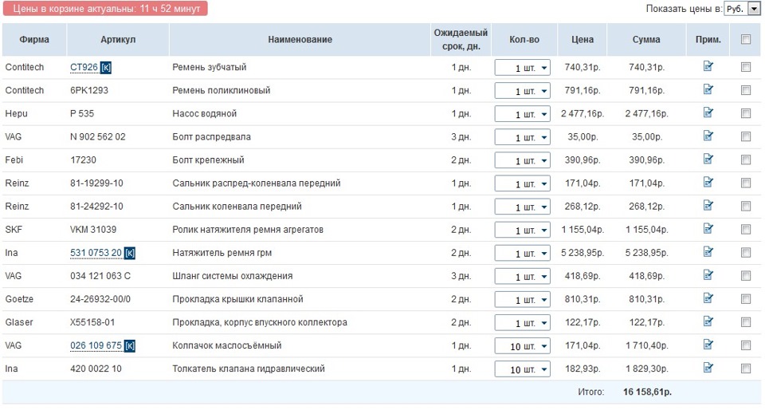Click the [K] badge next to 026 109 675
This screenshot has height=410, width=765.
pyautogui.click(x=130, y=346)
